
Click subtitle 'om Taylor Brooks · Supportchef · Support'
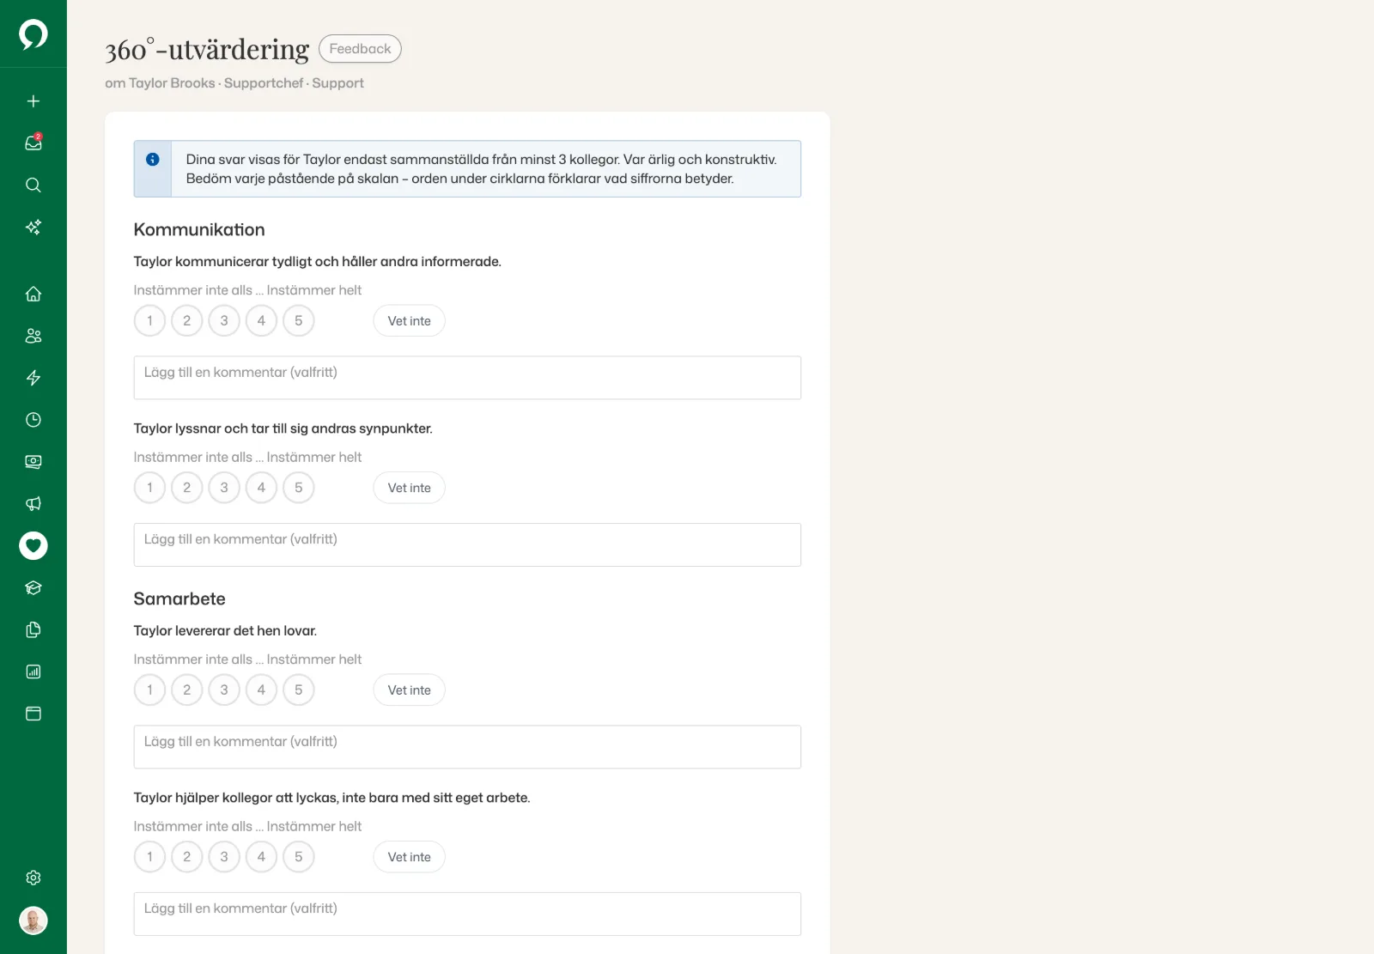coord(234,83)
